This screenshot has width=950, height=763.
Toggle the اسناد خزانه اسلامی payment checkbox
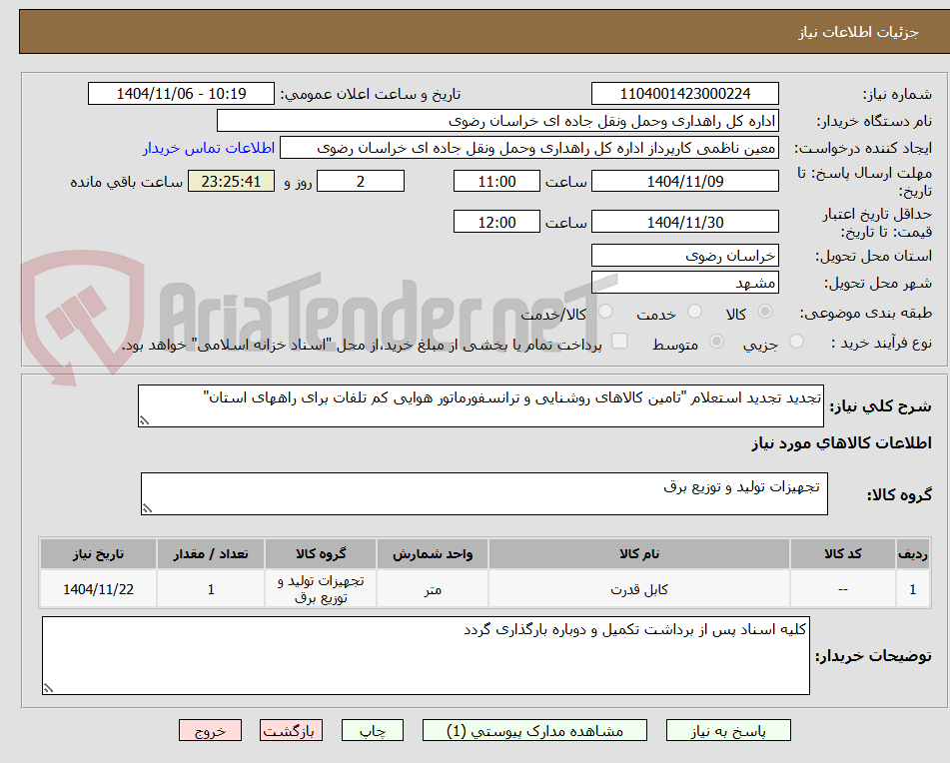[619, 341]
